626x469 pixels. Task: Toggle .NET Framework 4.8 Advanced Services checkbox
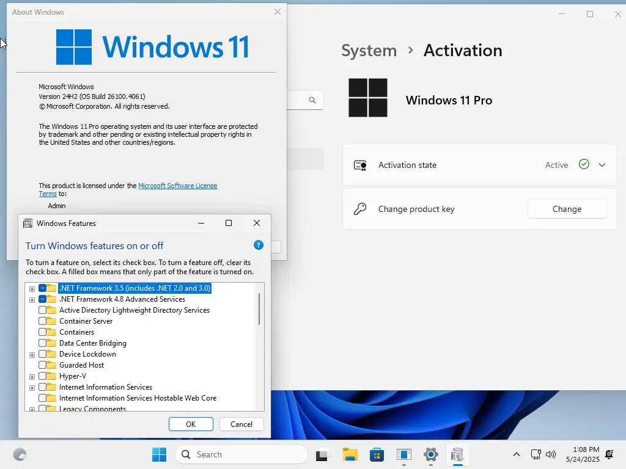42,299
